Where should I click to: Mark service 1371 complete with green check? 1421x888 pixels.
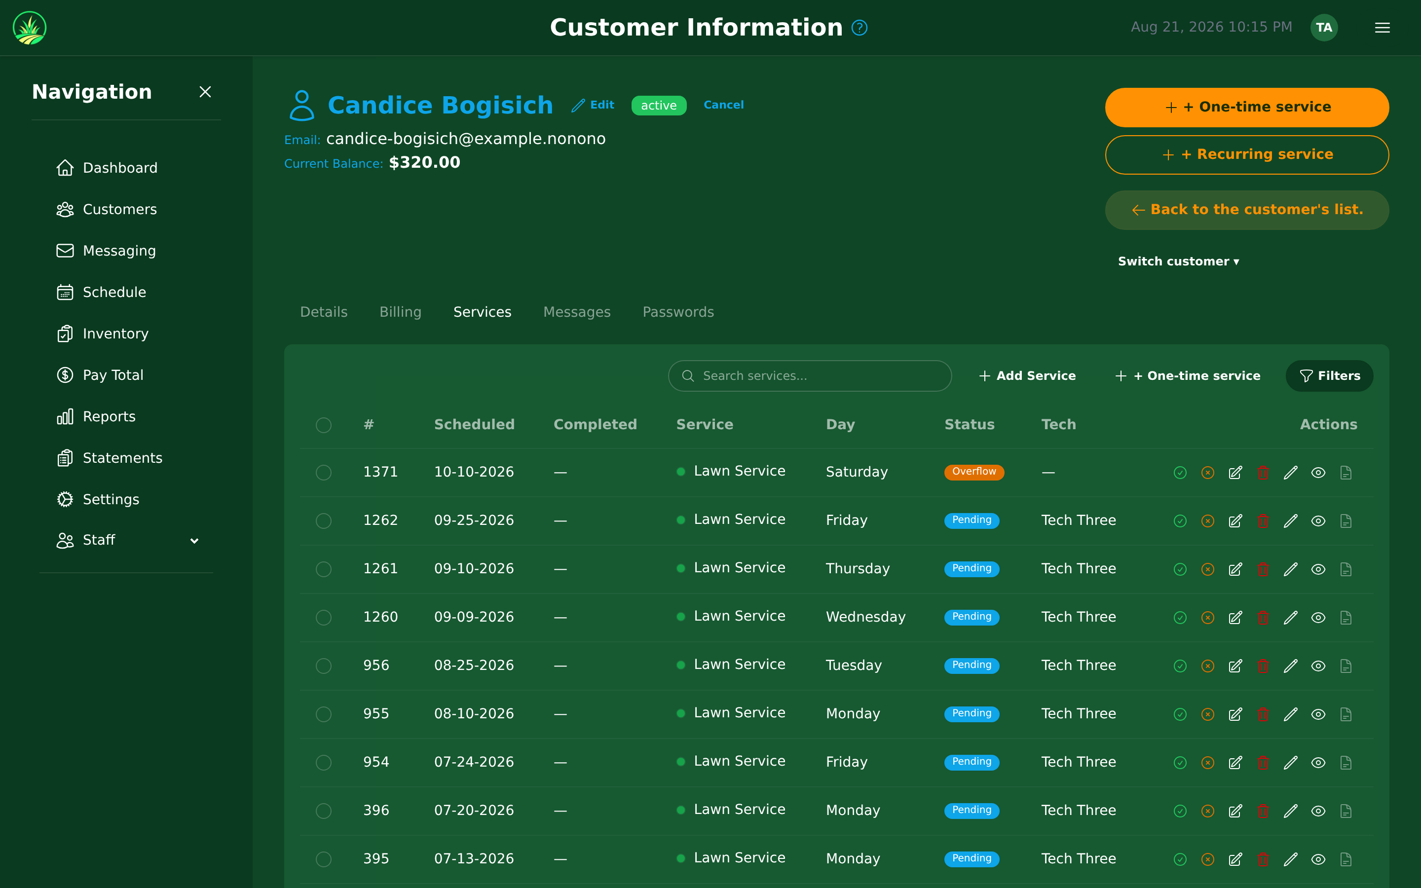[1180, 473]
